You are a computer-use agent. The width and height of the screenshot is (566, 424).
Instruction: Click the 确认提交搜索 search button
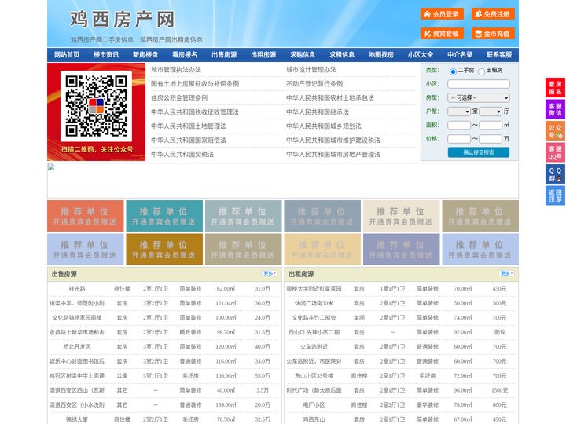pos(479,152)
